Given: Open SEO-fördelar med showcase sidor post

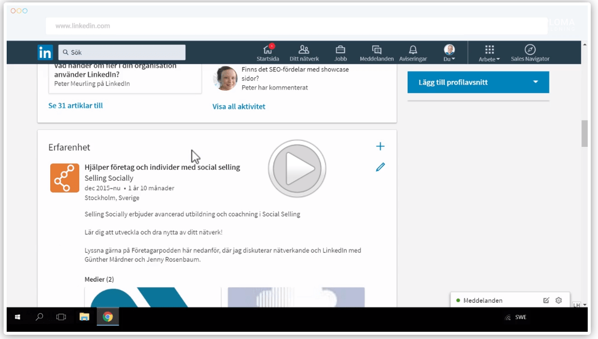Looking at the screenshot, I should (x=295, y=74).
